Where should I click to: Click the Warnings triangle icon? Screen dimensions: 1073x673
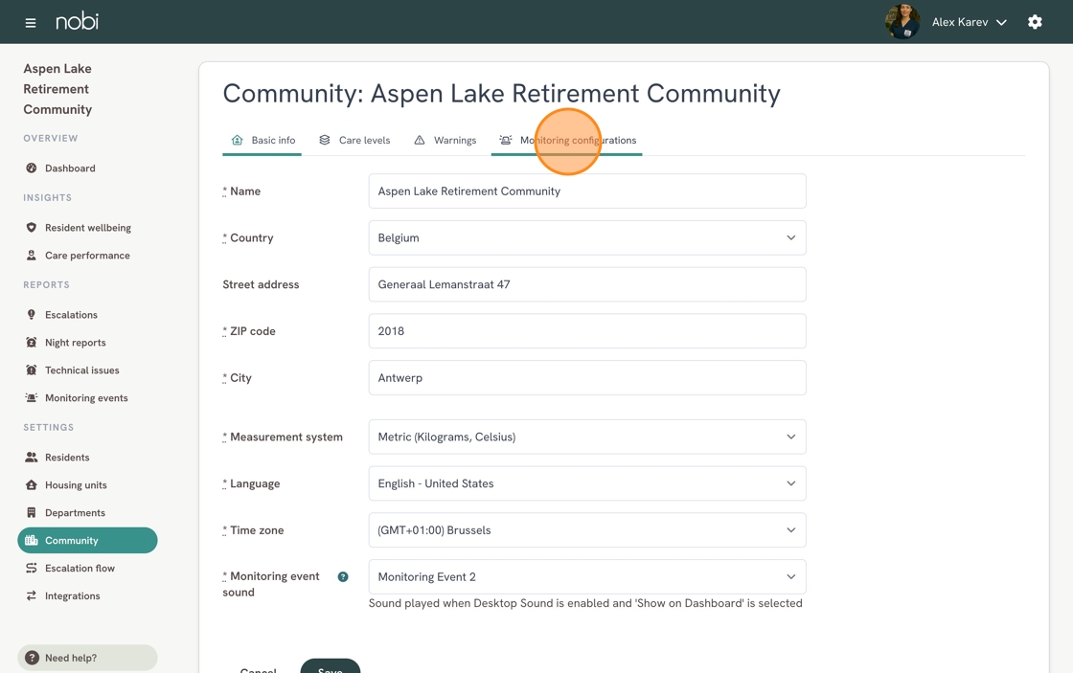click(x=420, y=140)
